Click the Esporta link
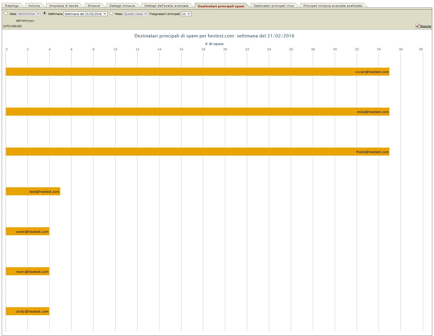The height and width of the screenshot is (336, 434). click(x=426, y=26)
